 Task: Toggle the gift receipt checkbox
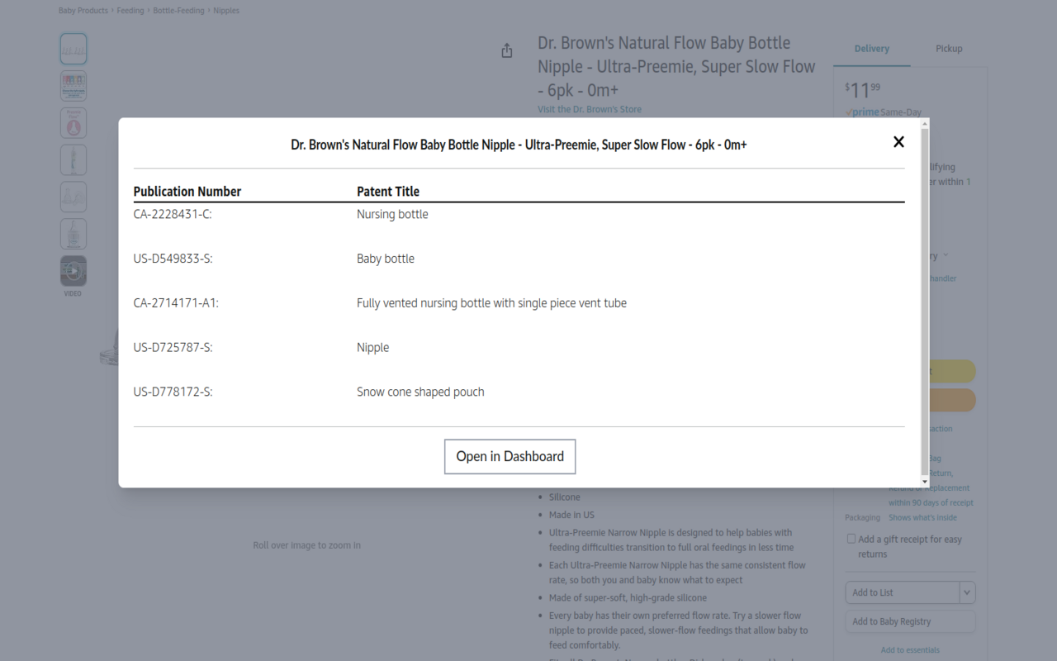coord(851,539)
